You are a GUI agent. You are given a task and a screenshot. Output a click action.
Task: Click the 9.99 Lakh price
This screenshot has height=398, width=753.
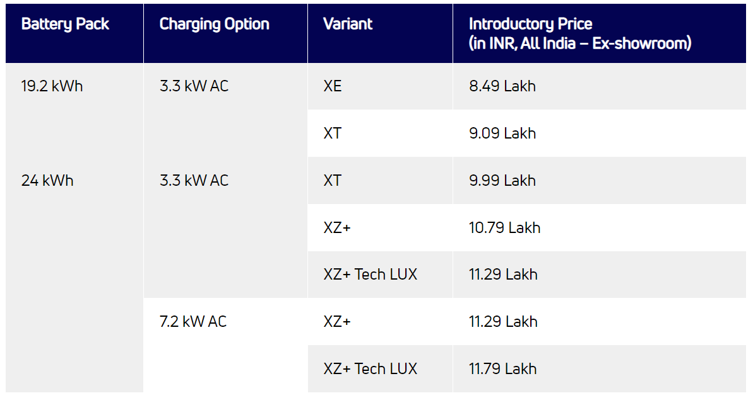(x=502, y=181)
